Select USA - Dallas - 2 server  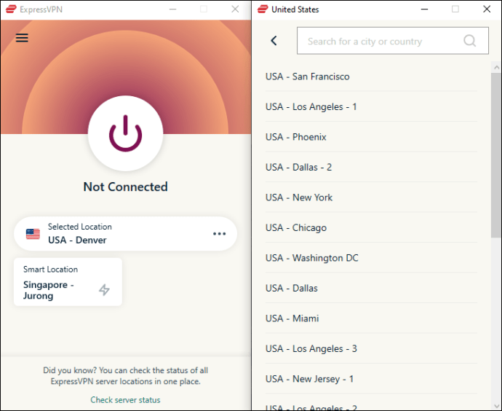371,167
